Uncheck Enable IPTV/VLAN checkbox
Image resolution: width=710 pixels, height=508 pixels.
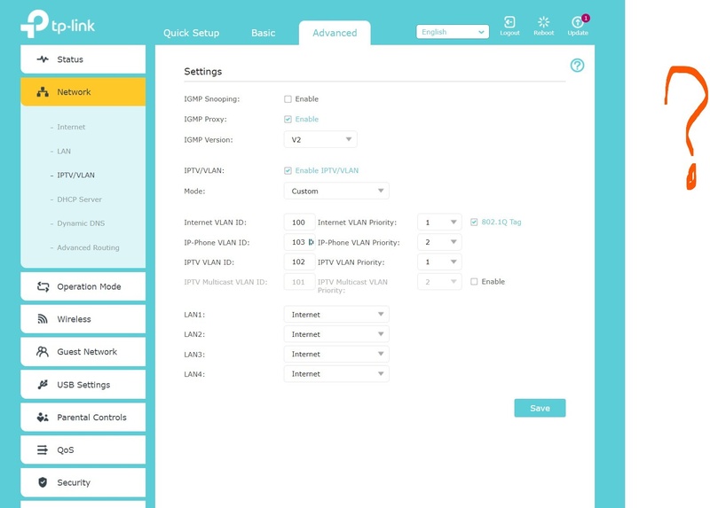288,170
